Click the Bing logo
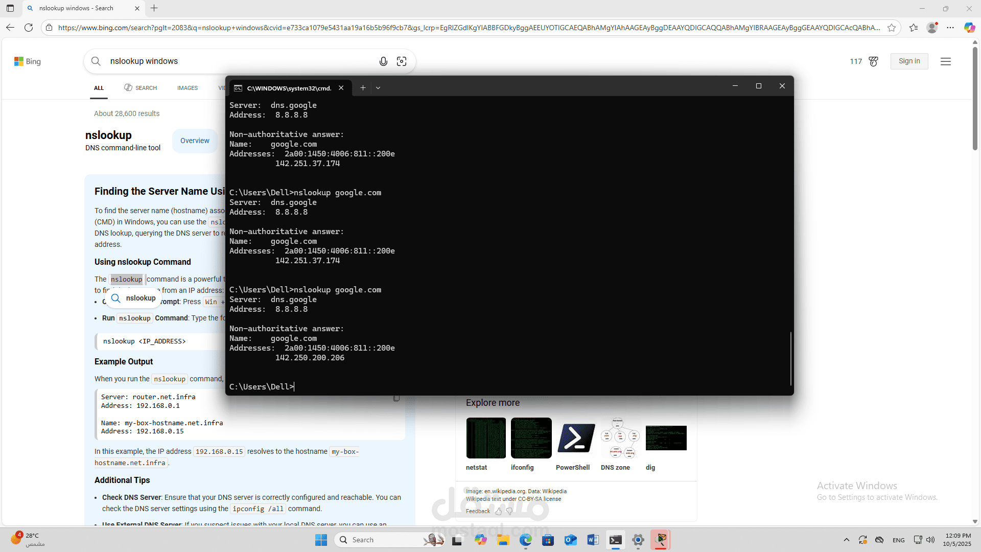 point(28,61)
